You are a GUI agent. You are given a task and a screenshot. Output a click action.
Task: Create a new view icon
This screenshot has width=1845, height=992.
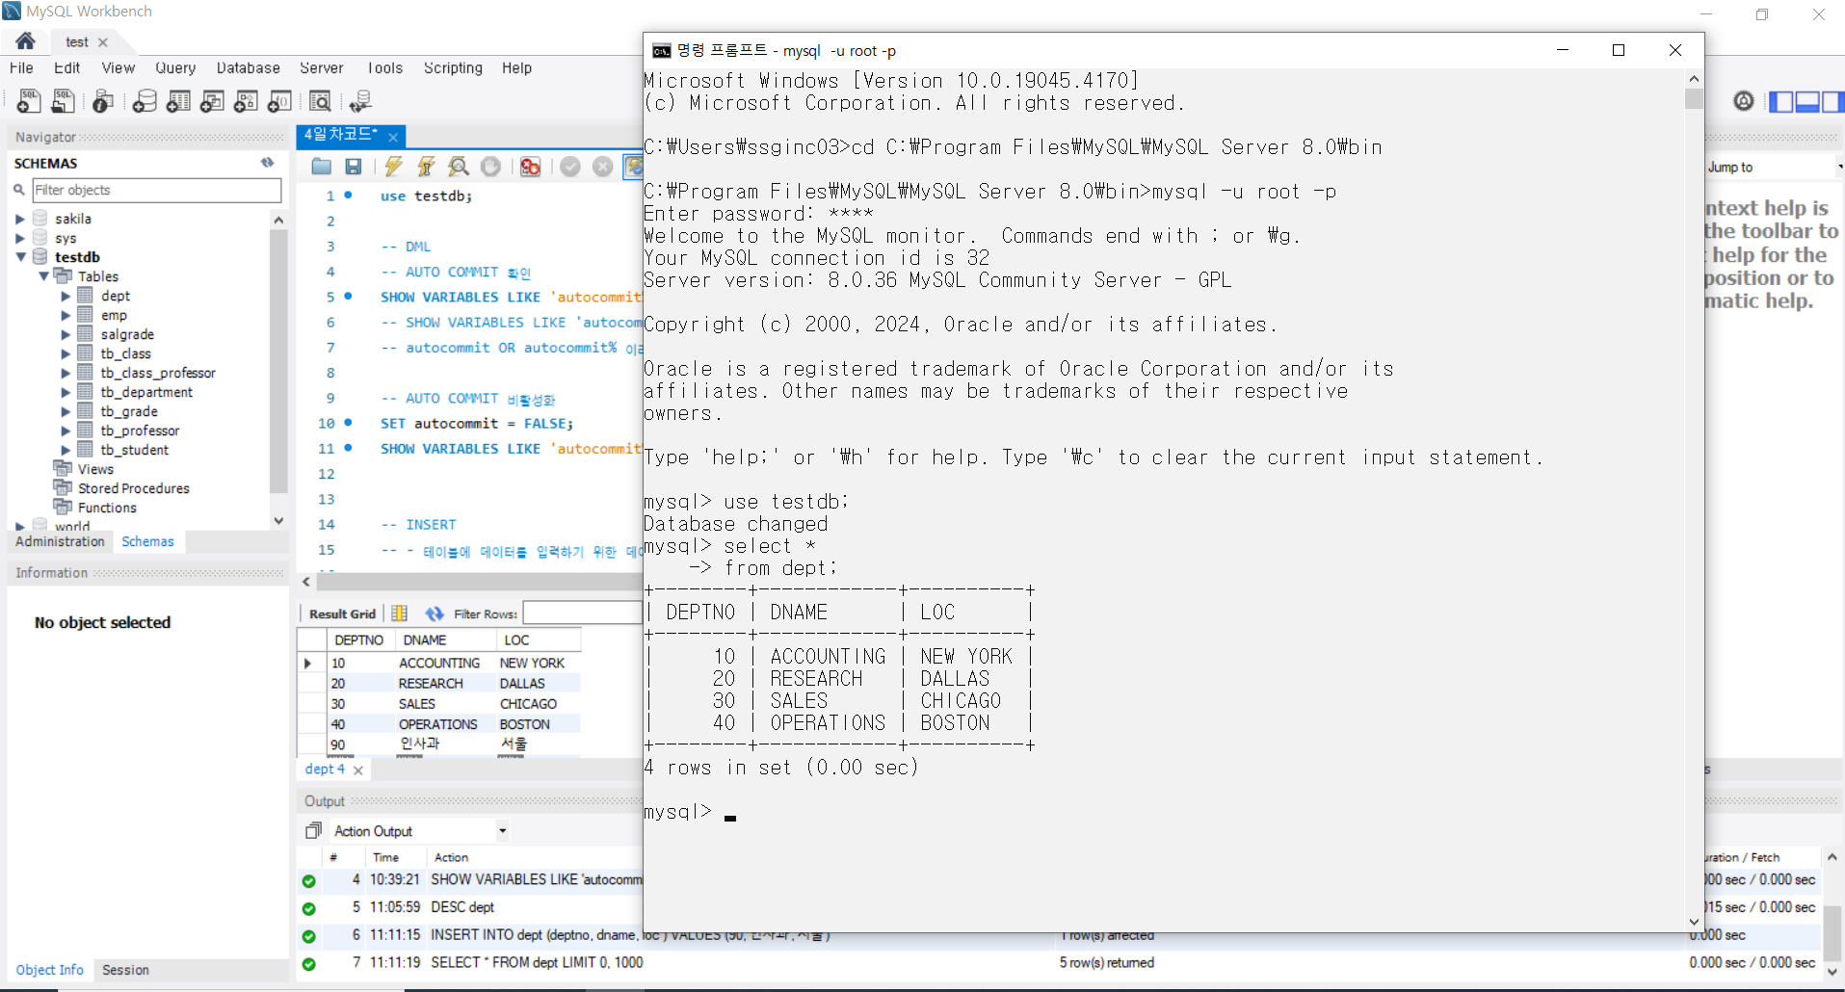(212, 101)
